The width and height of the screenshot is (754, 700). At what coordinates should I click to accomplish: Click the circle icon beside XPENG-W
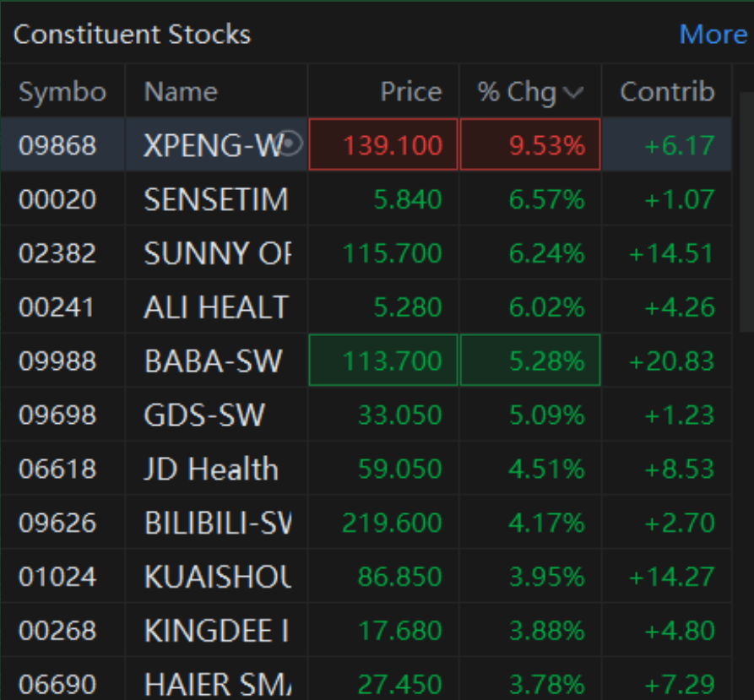click(290, 144)
